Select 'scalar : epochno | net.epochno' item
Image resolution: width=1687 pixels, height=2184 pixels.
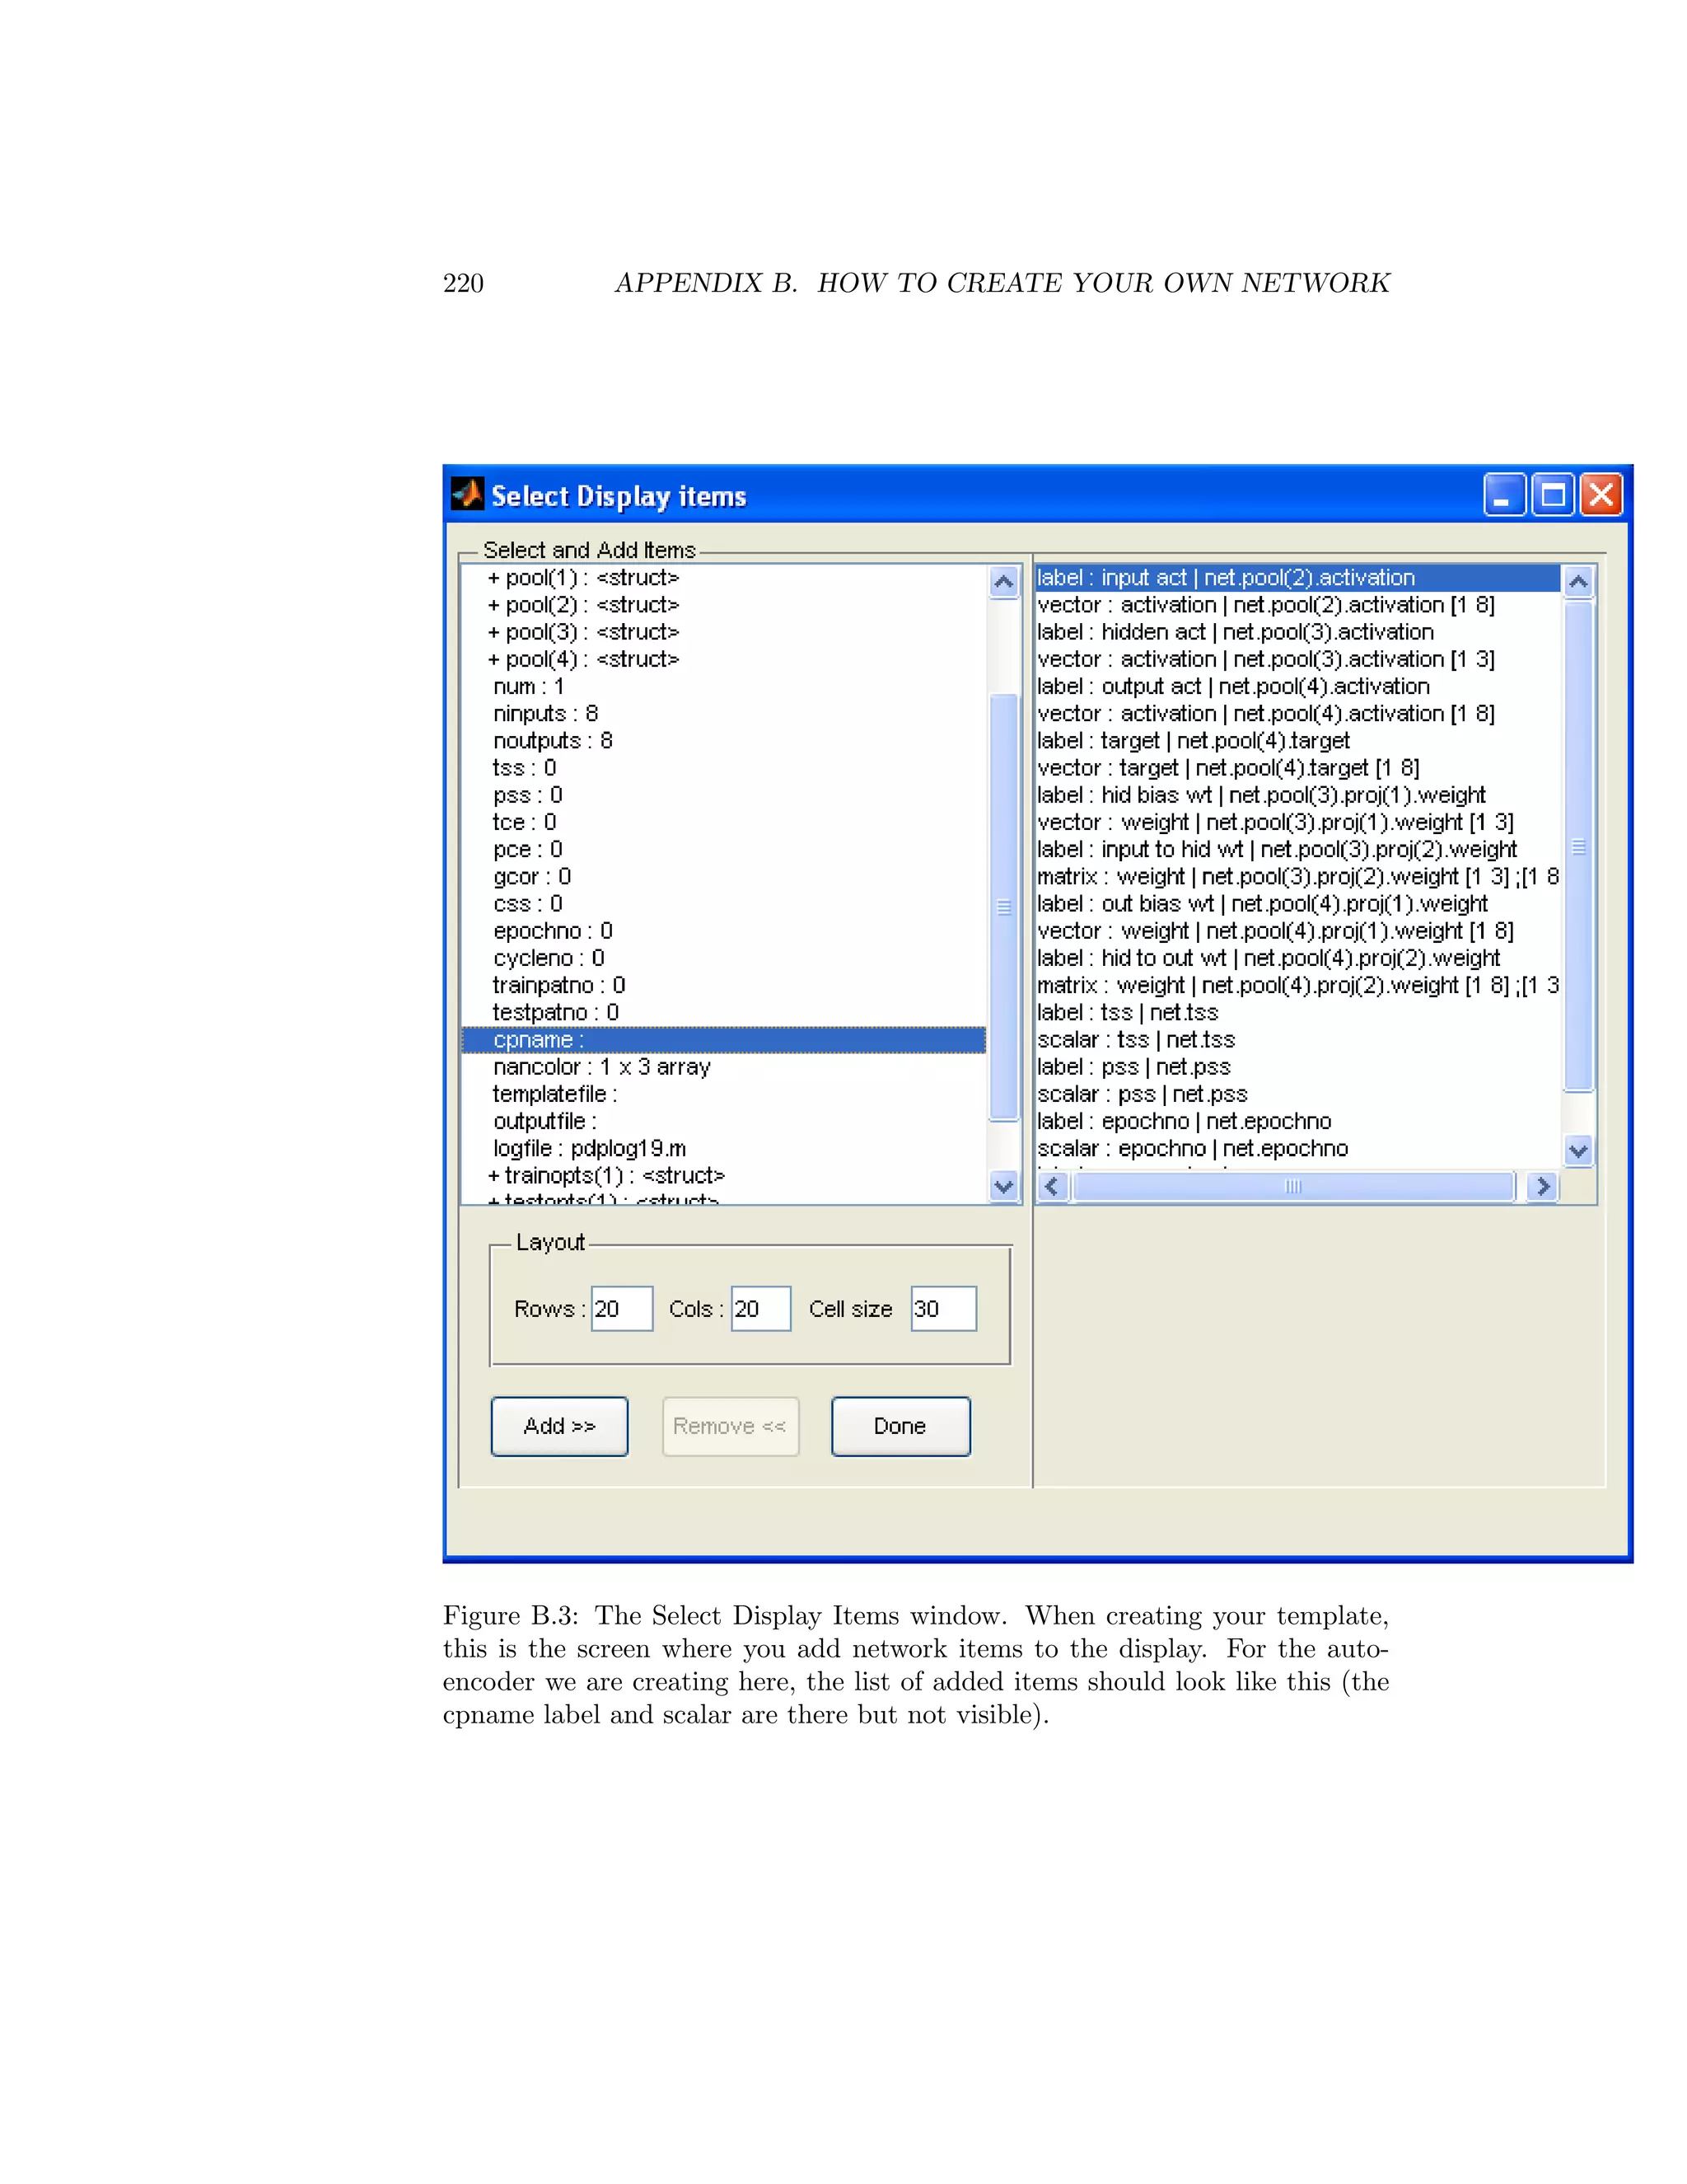[1298, 1148]
